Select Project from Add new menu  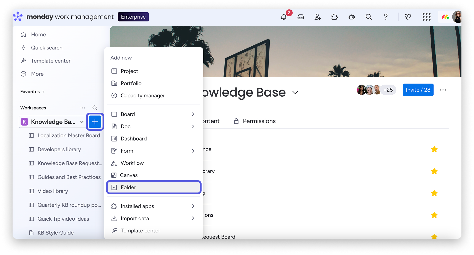[x=154, y=71]
